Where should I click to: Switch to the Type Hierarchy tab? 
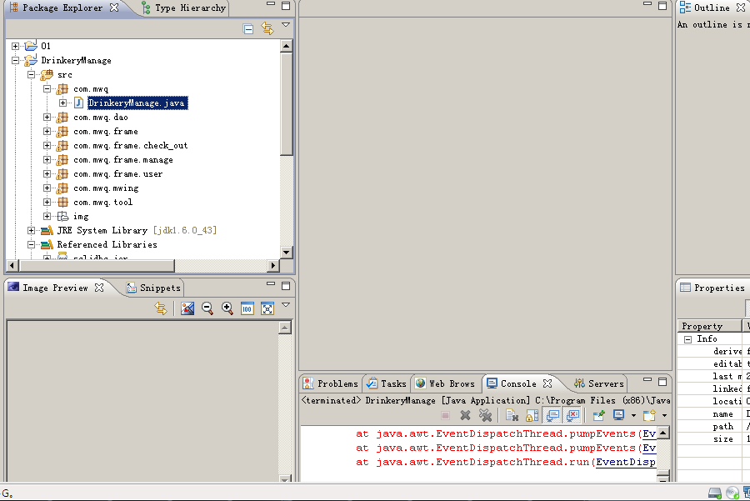pyautogui.click(x=184, y=8)
